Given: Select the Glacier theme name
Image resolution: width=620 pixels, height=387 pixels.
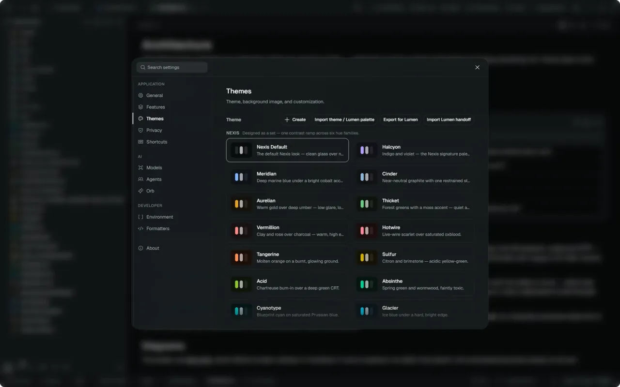Looking at the screenshot, I should click(x=390, y=308).
